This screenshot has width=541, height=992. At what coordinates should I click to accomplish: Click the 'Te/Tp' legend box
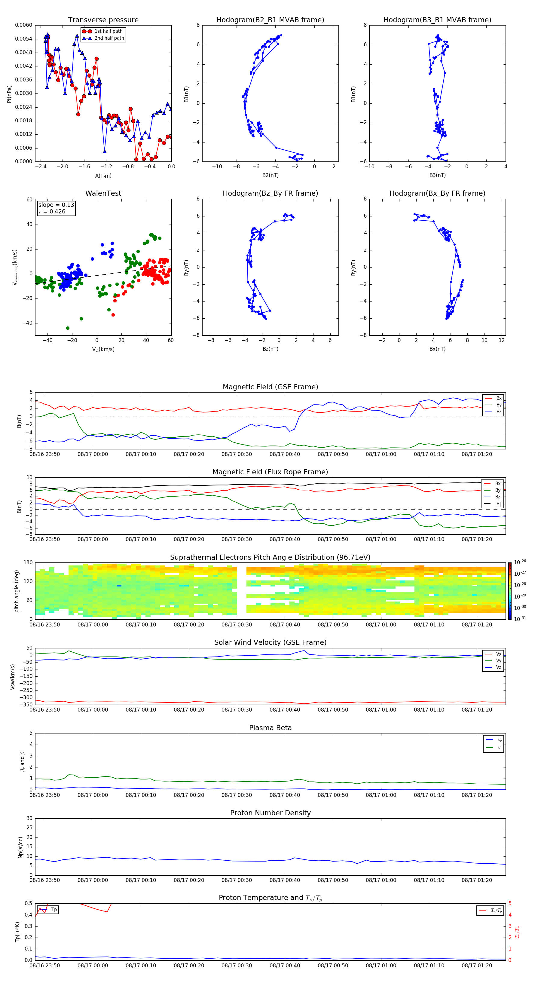click(x=491, y=910)
